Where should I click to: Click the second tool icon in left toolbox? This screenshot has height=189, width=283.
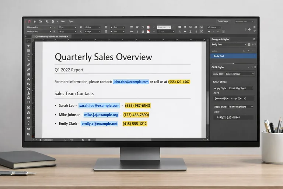28,46
